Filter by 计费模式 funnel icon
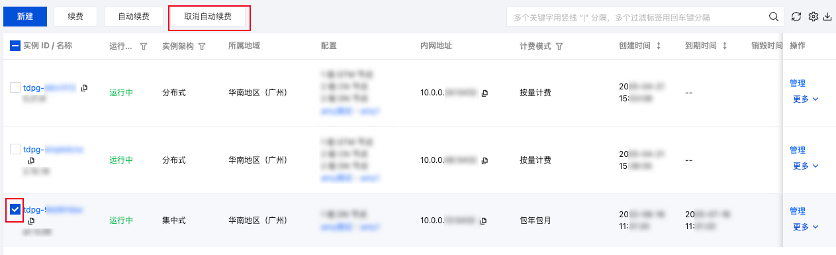 pyautogui.click(x=559, y=46)
